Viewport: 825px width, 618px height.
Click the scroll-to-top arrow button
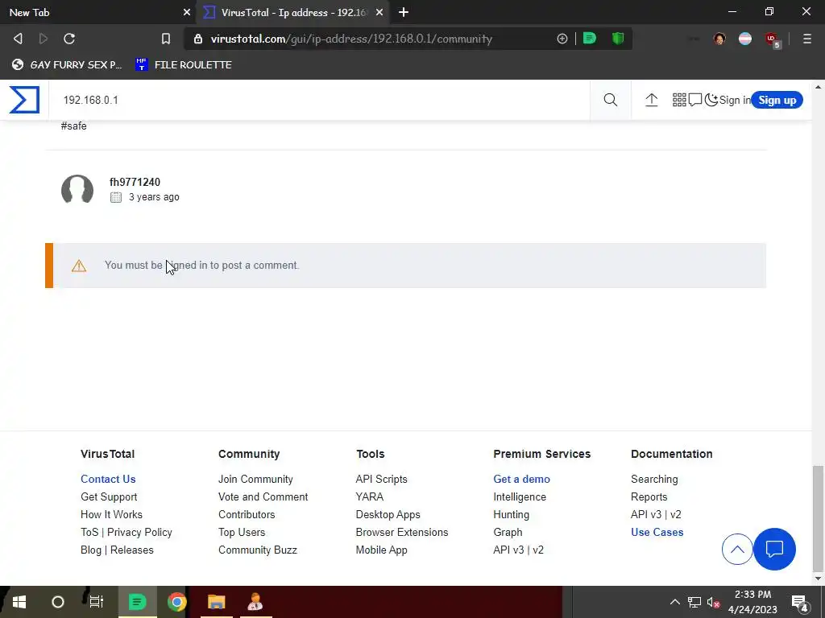click(736, 549)
